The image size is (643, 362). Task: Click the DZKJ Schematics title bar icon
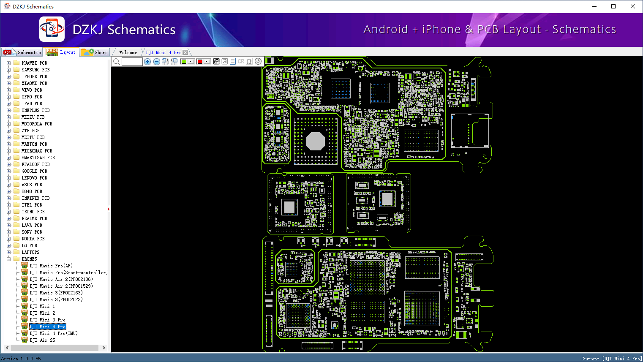click(x=7, y=6)
